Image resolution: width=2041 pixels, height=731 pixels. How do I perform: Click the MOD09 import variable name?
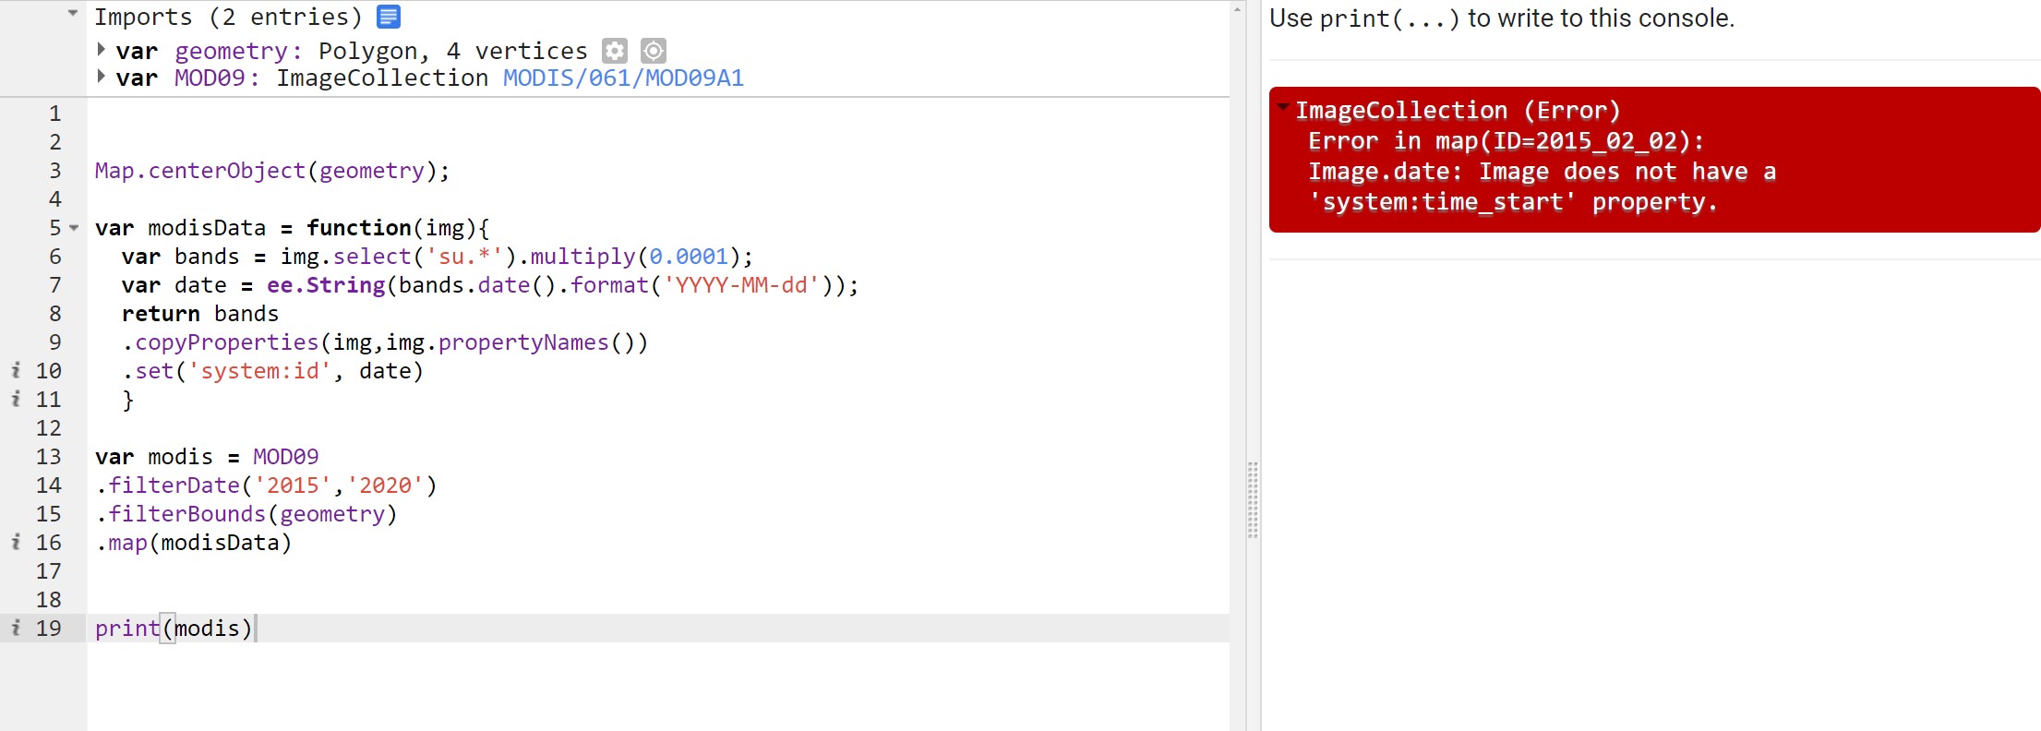(x=210, y=78)
